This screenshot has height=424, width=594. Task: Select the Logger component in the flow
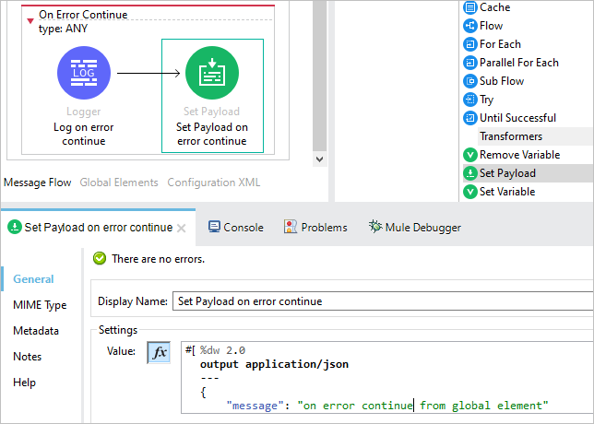pos(84,73)
